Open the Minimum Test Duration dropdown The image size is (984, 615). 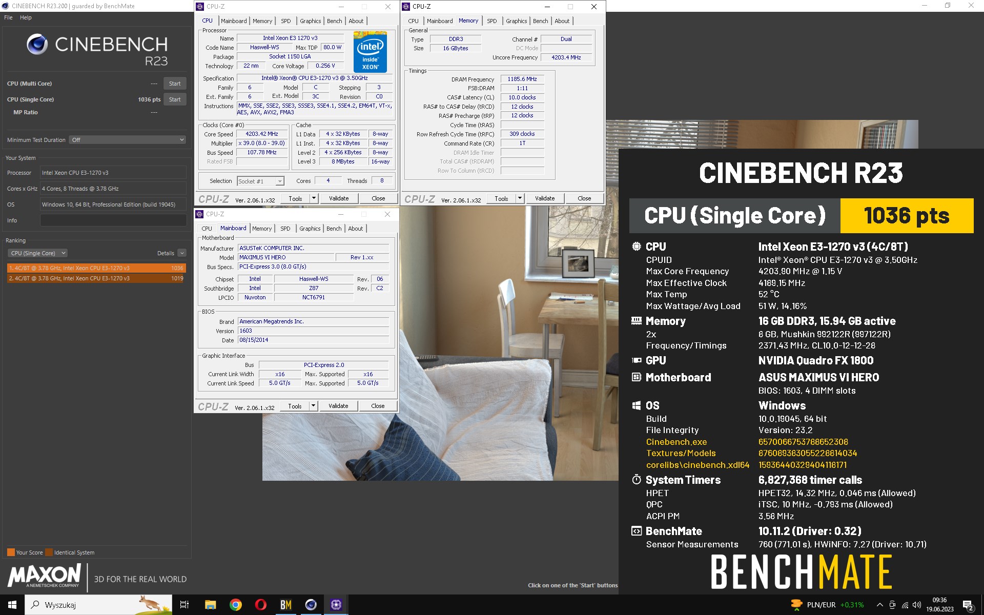click(x=128, y=140)
